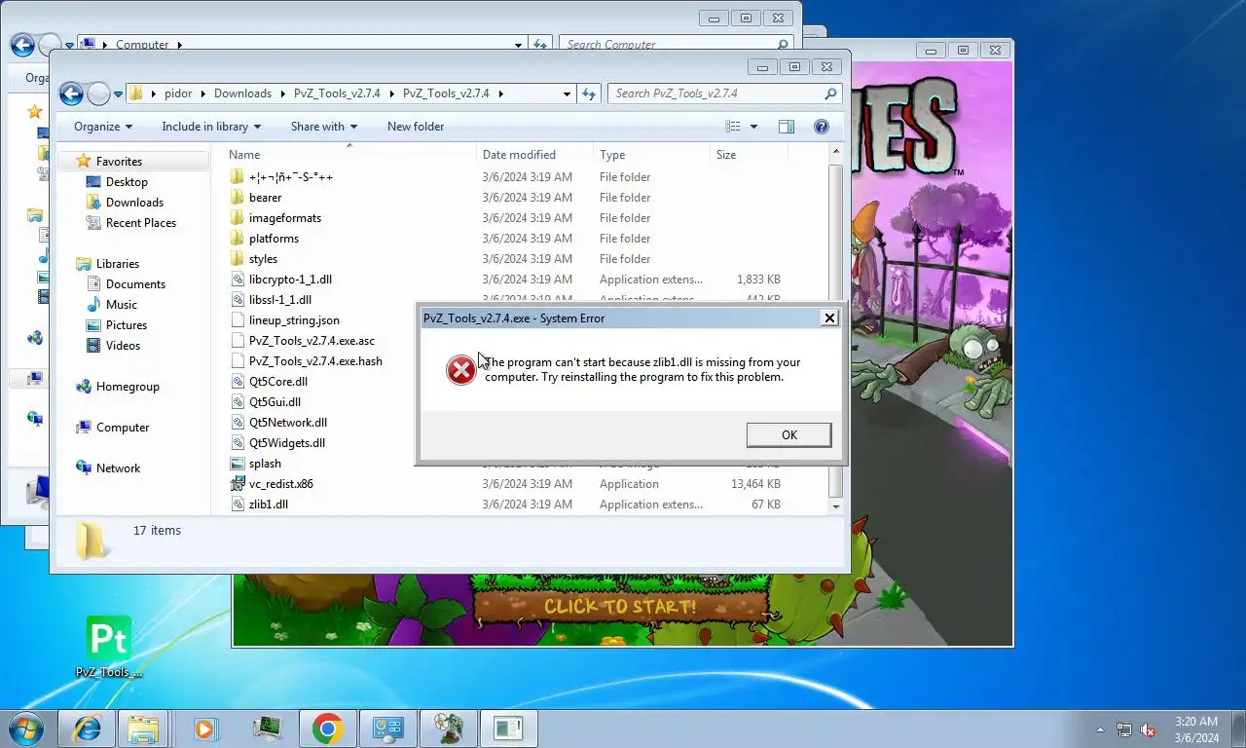Open Windows Media Player from taskbar
The height and width of the screenshot is (748, 1246).
(x=205, y=729)
